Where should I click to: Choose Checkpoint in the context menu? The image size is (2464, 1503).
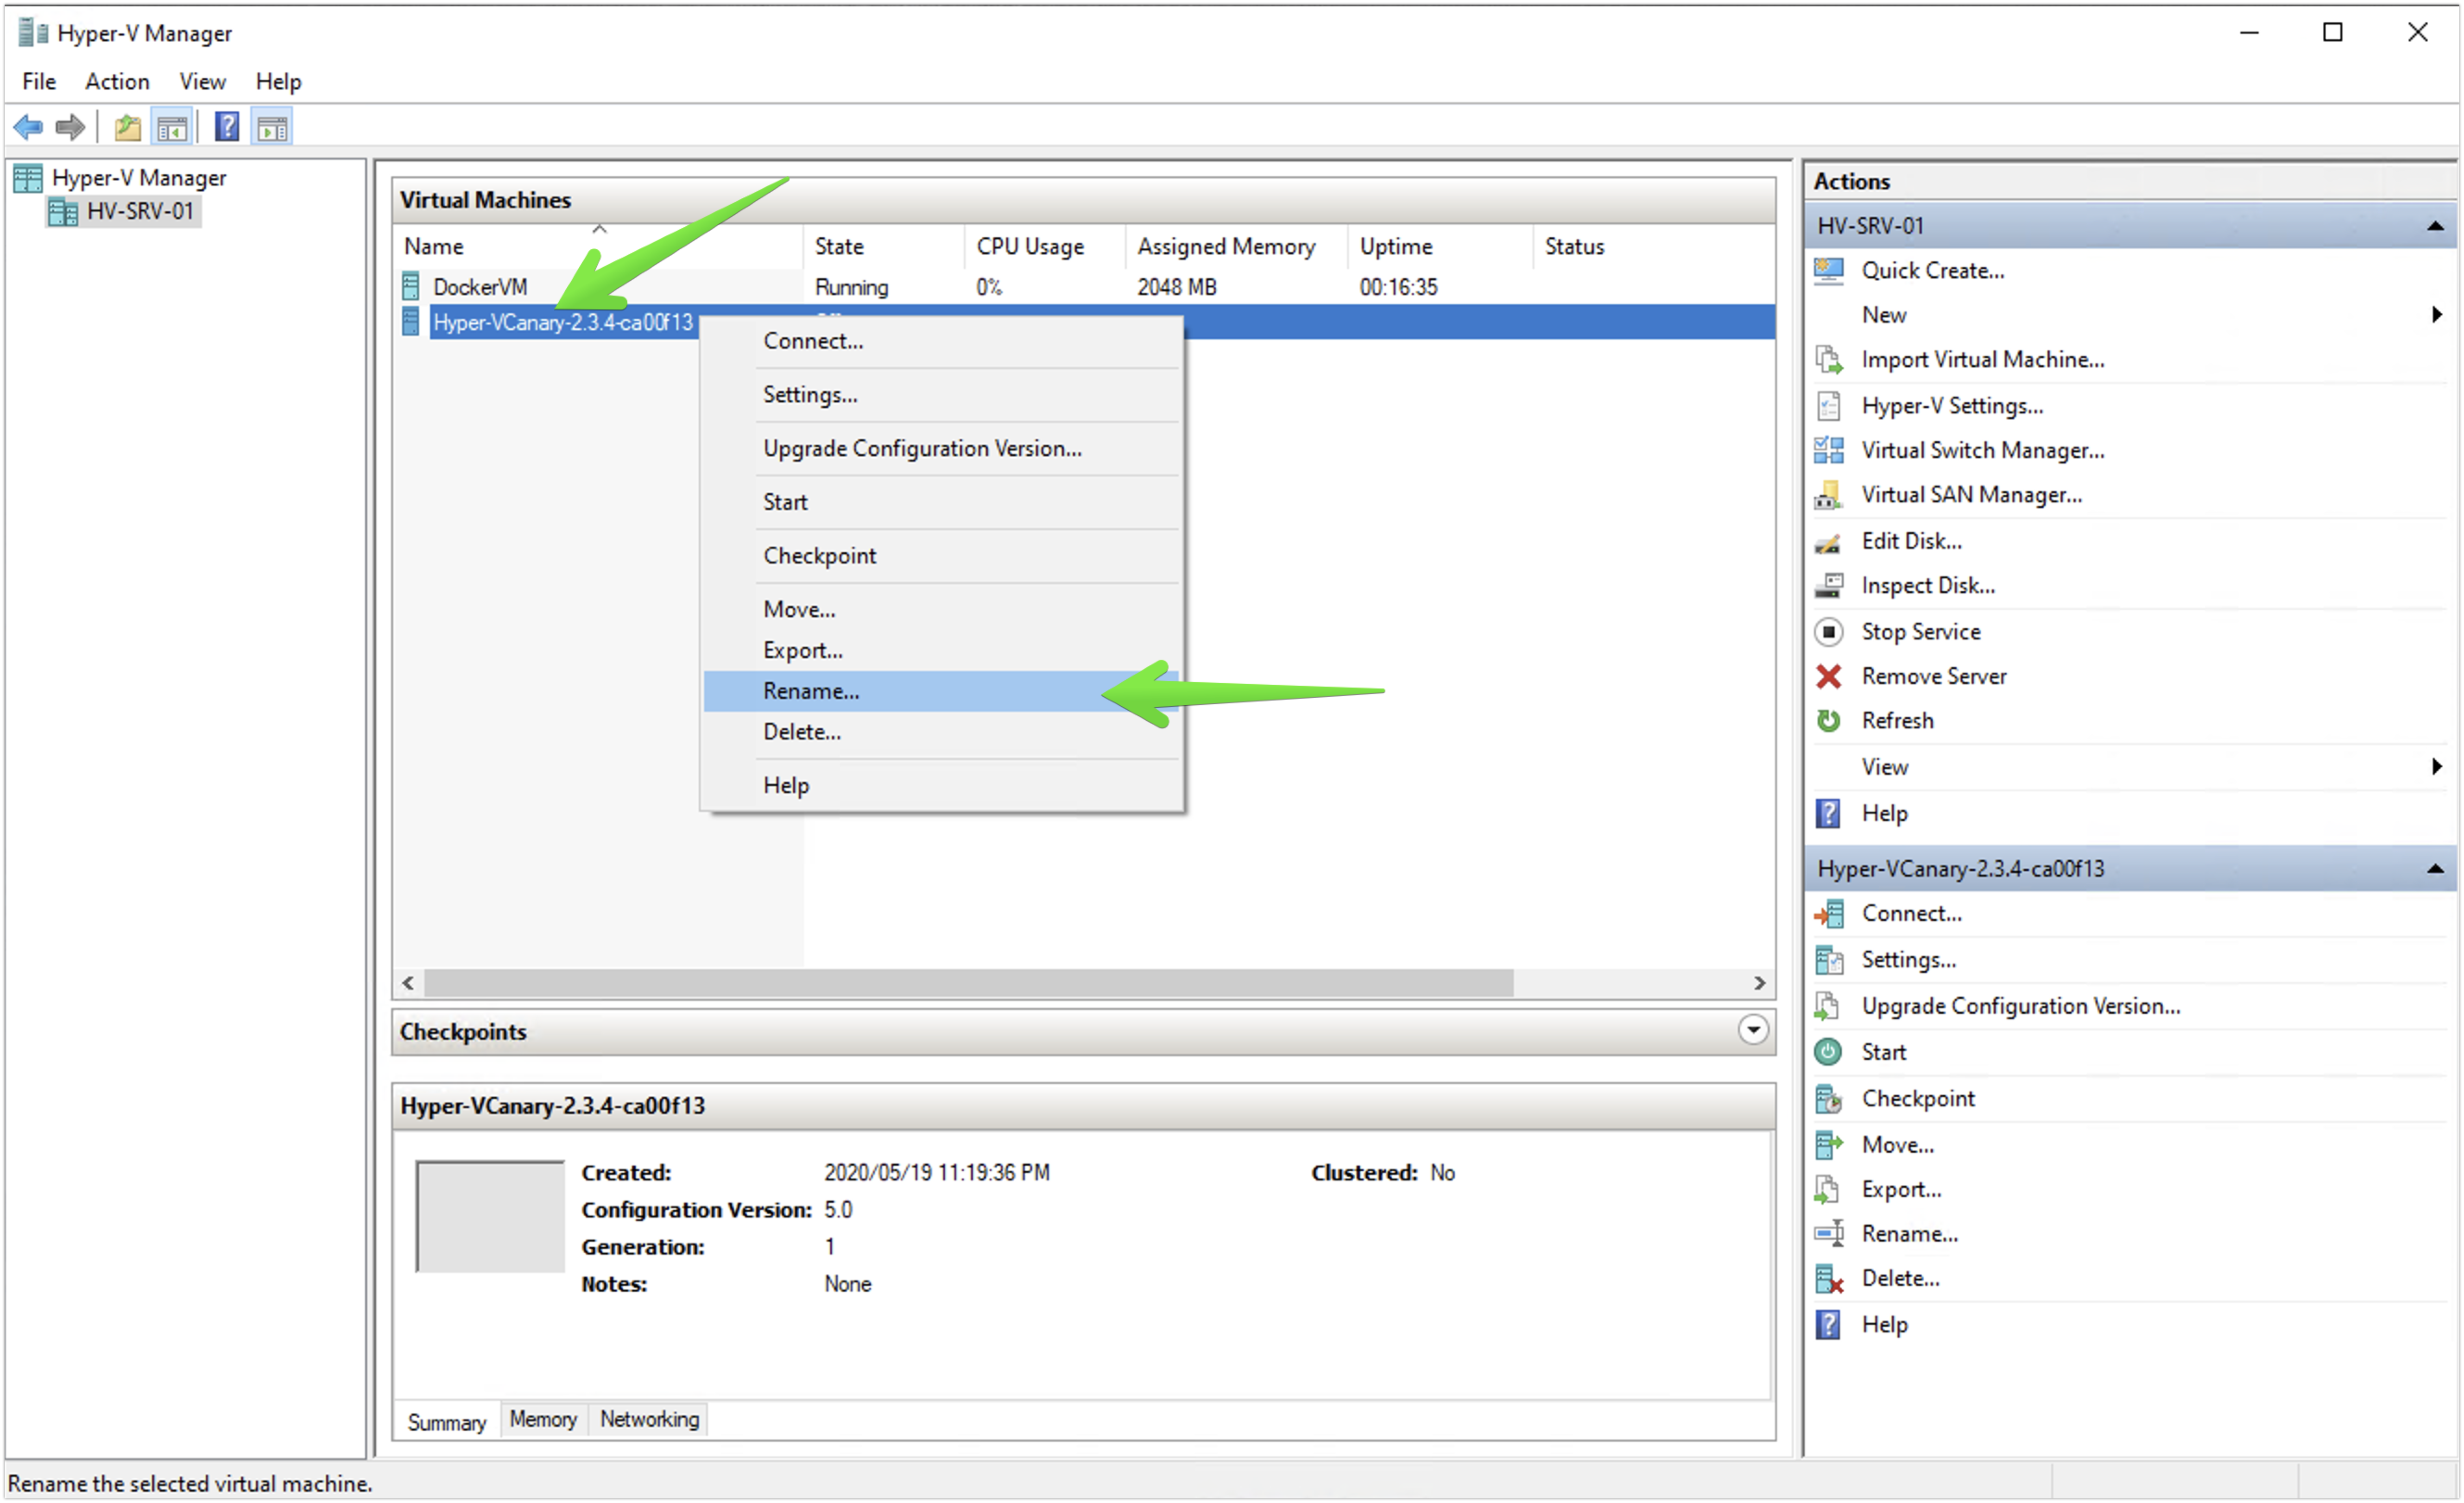(941, 556)
